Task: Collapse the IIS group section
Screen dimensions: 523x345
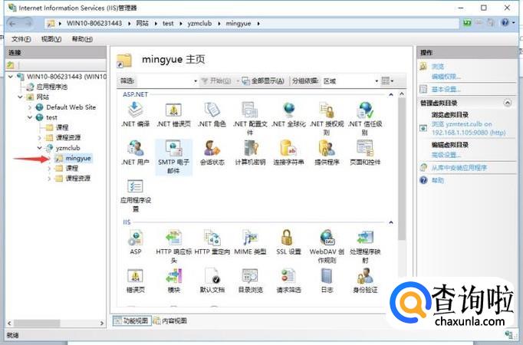Action: point(391,222)
